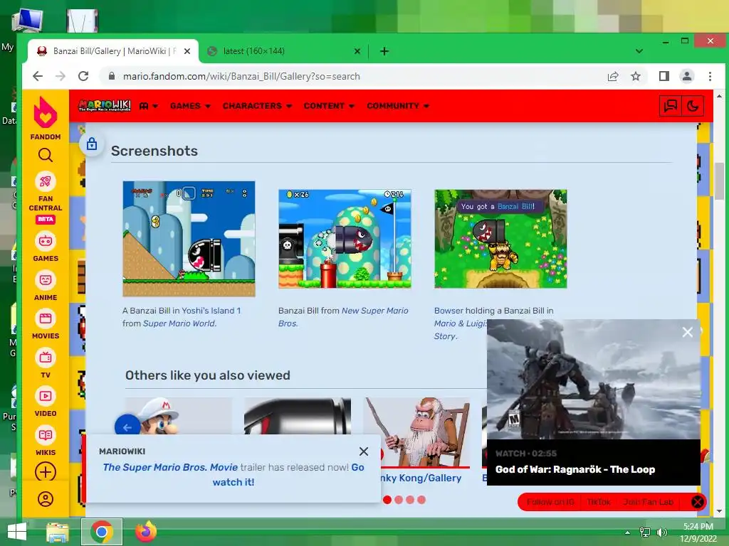Follow the New Super Mario Bros. caption link
Screen dimensions: 729x546
[x=343, y=316]
